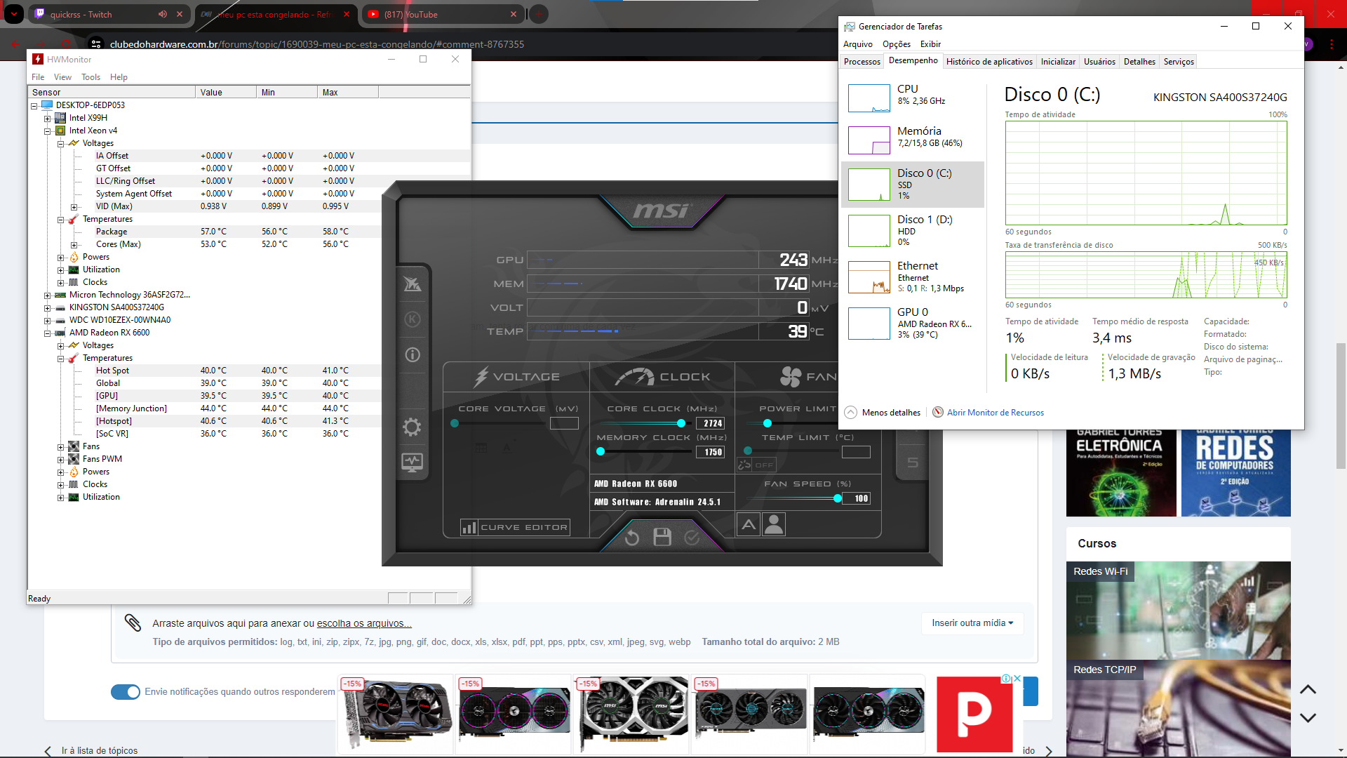The width and height of the screenshot is (1347, 758).
Task: Open a new browser tab with plus button
Action: tap(538, 14)
